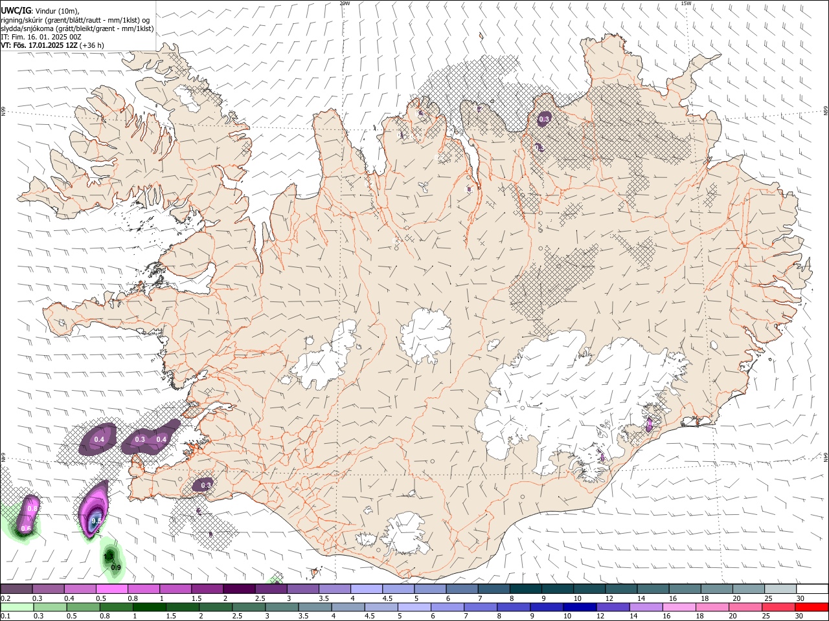Click the '0.3' value on the northern coast

[544, 119]
